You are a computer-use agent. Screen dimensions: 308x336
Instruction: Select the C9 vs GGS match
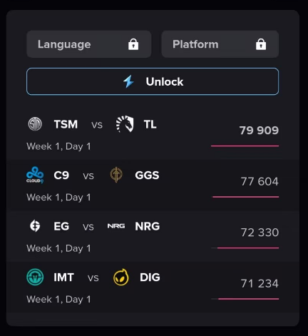tap(153, 185)
